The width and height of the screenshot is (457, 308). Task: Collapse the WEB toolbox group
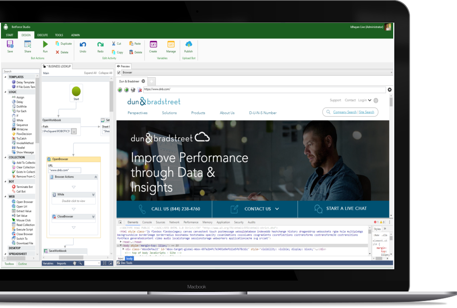click(5, 197)
